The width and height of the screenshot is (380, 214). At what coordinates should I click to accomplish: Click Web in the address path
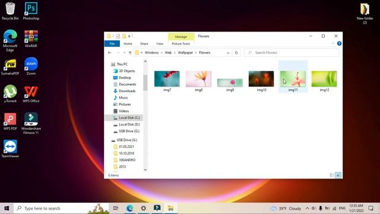point(168,53)
